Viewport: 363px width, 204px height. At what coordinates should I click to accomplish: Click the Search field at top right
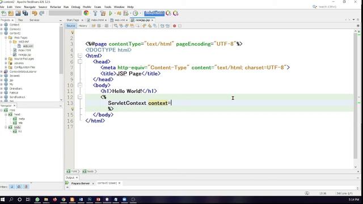click(x=327, y=7)
